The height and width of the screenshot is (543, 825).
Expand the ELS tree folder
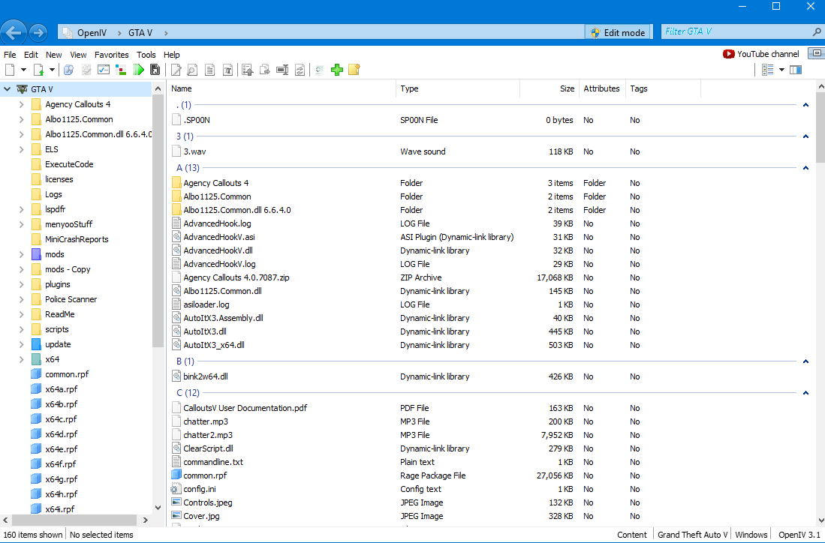pyautogui.click(x=22, y=149)
